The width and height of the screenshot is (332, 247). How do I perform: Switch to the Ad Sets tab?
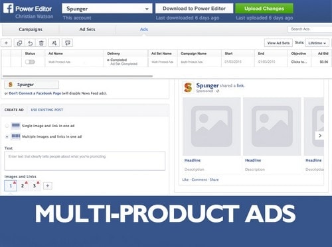(88, 29)
